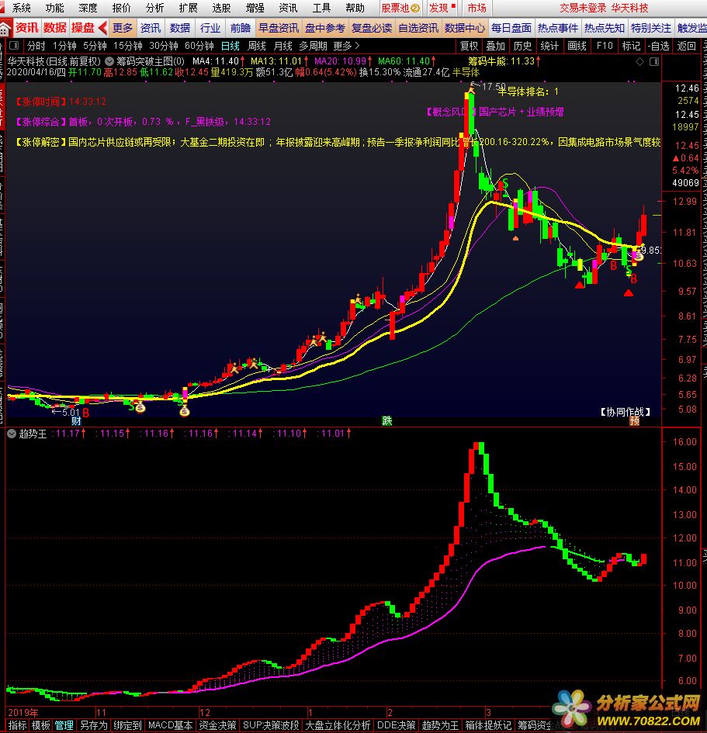Image resolution: width=707 pixels, height=733 pixels.
Task: Click the panel layout icon before 分时
Action: click(x=14, y=46)
